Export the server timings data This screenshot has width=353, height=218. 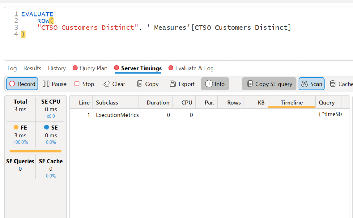click(182, 84)
